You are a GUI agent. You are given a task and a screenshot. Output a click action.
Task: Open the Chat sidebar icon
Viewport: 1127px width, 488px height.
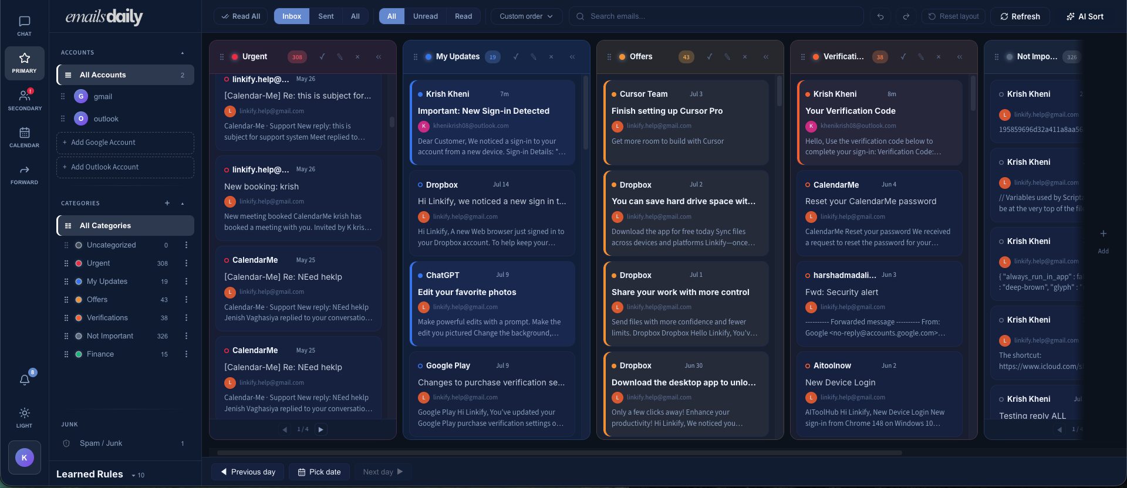(24, 26)
